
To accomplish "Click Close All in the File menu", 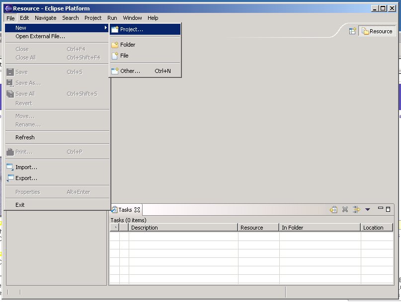I will (58, 58).
